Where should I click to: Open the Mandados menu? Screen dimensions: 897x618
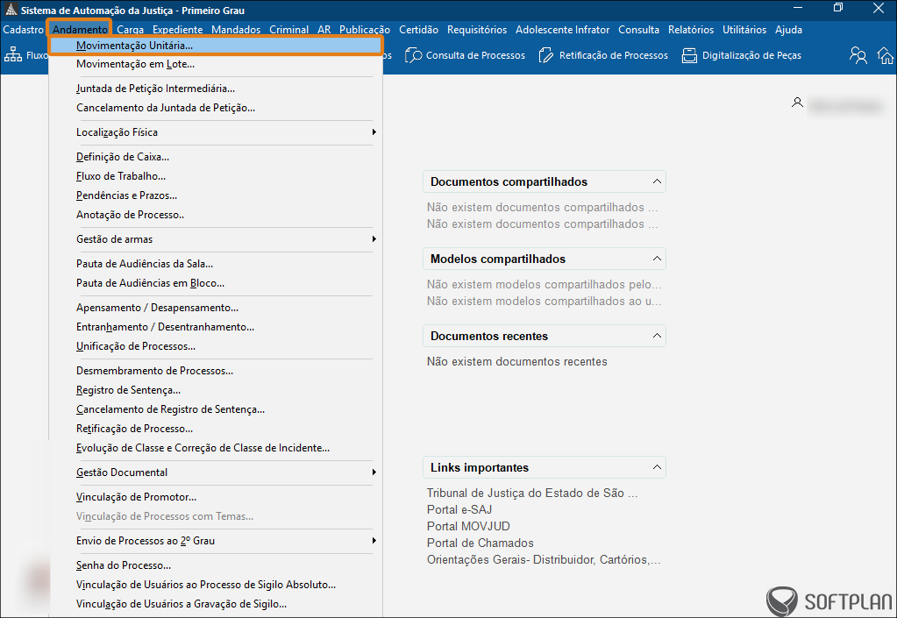236,30
